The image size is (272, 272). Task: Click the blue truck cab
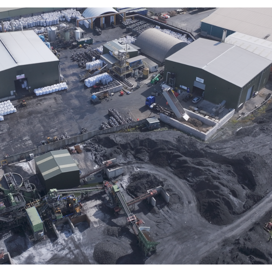pos(150,101)
